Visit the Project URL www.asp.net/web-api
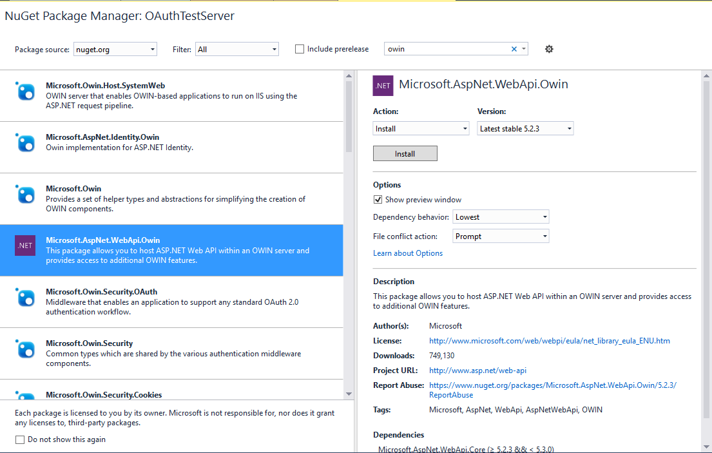 tap(477, 370)
